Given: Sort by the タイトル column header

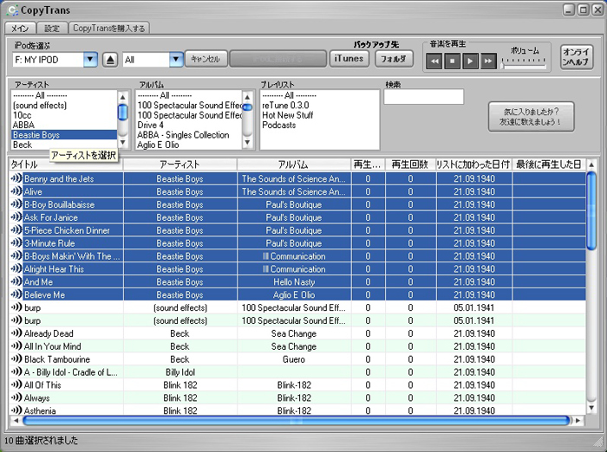Looking at the screenshot, I should [x=66, y=165].
